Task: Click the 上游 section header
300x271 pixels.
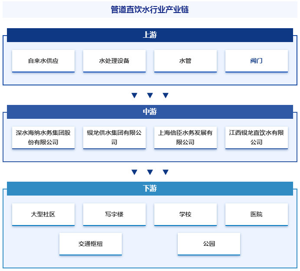Action: pyautogui.click(x=150, y=35)
